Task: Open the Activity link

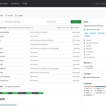Action: click(89, 46)
